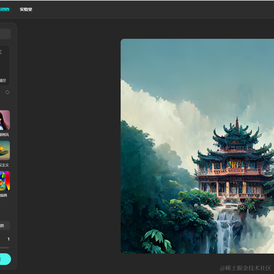Click the generated pagoda landscape image

coord(198,146)
